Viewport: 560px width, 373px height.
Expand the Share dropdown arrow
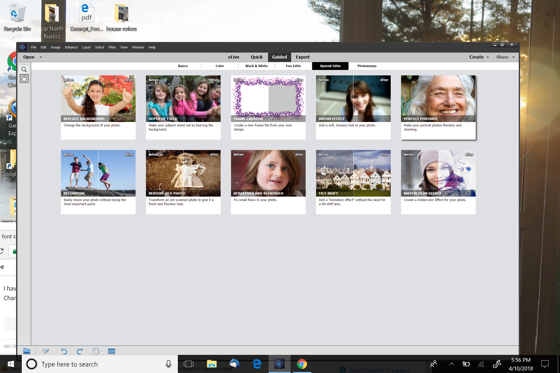[x=513, y=57]
